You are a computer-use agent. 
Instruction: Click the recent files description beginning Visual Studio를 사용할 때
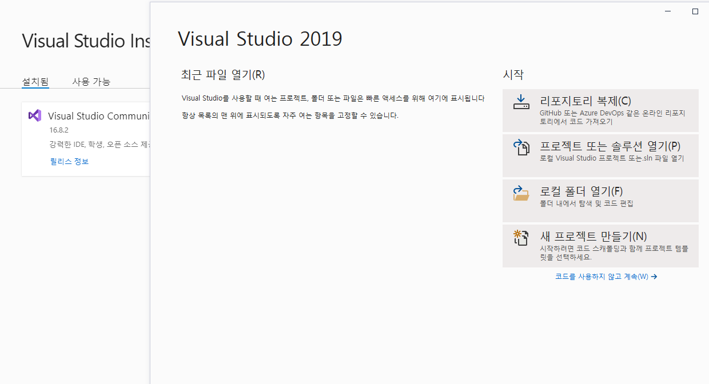[x=333, y=98]
